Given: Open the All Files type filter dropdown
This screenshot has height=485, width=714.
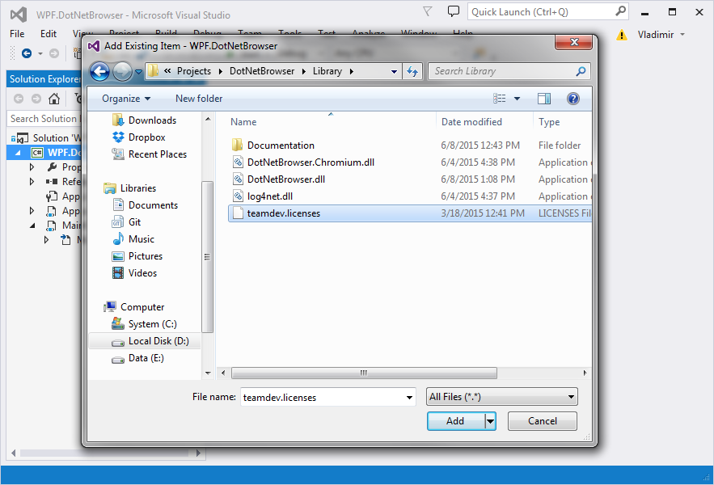Looking at the screenshot, I should click(502, 397).
